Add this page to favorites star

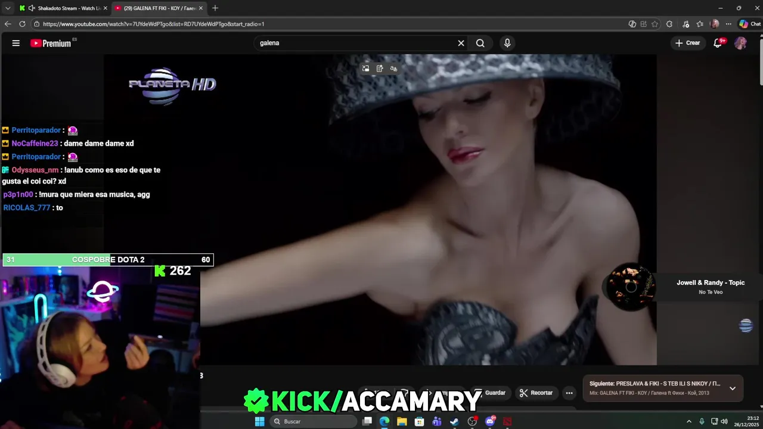coord(655,24)
